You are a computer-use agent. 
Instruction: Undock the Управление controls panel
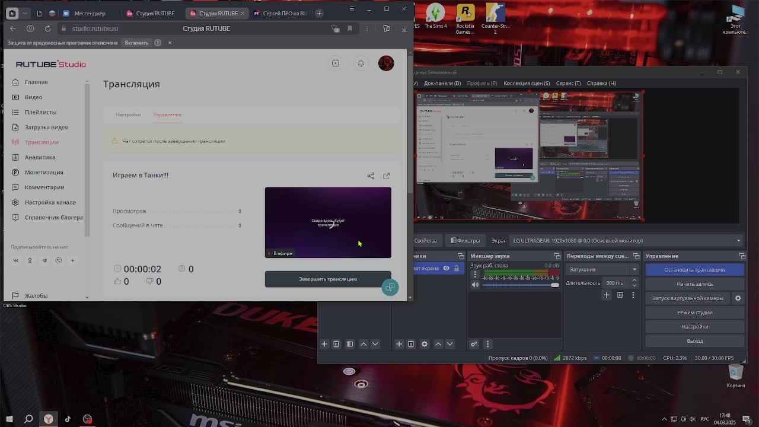742,256
